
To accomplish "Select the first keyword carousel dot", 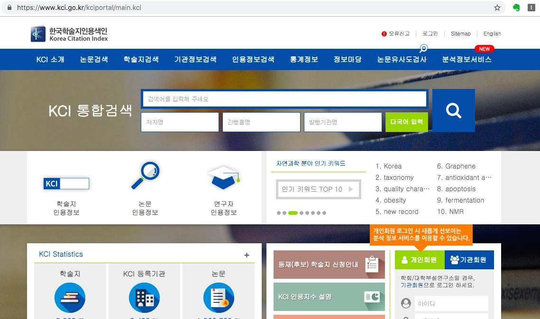I will click(x=279, y=213).
